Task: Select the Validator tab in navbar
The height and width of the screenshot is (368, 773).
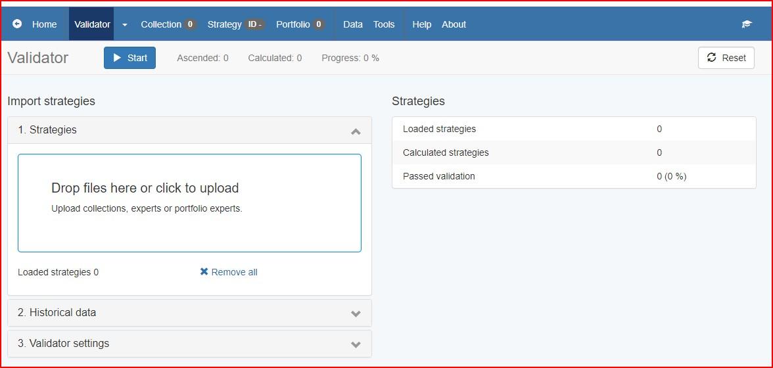Action: point(92,24)
